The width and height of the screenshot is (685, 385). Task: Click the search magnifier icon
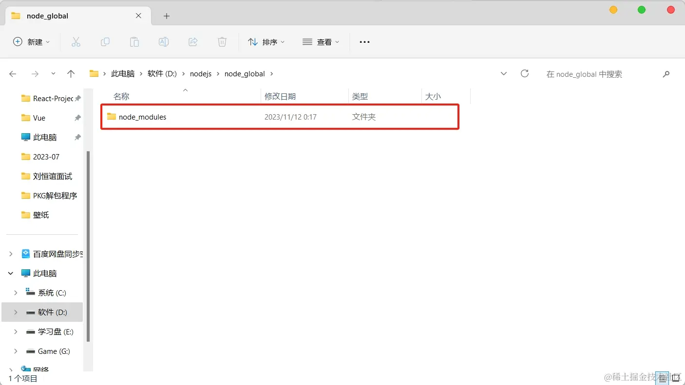click(x=666, y=74)
